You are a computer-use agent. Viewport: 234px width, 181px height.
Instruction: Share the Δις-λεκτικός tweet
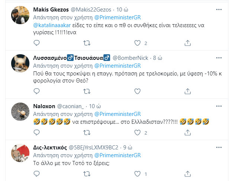point(187,174)
